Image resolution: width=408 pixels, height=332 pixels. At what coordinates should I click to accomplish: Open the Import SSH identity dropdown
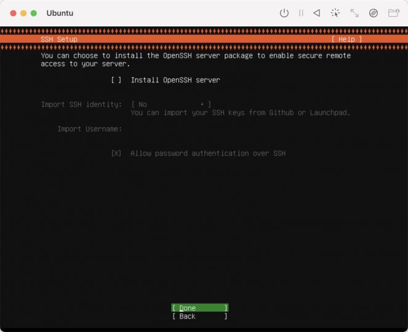click(171, 105)
